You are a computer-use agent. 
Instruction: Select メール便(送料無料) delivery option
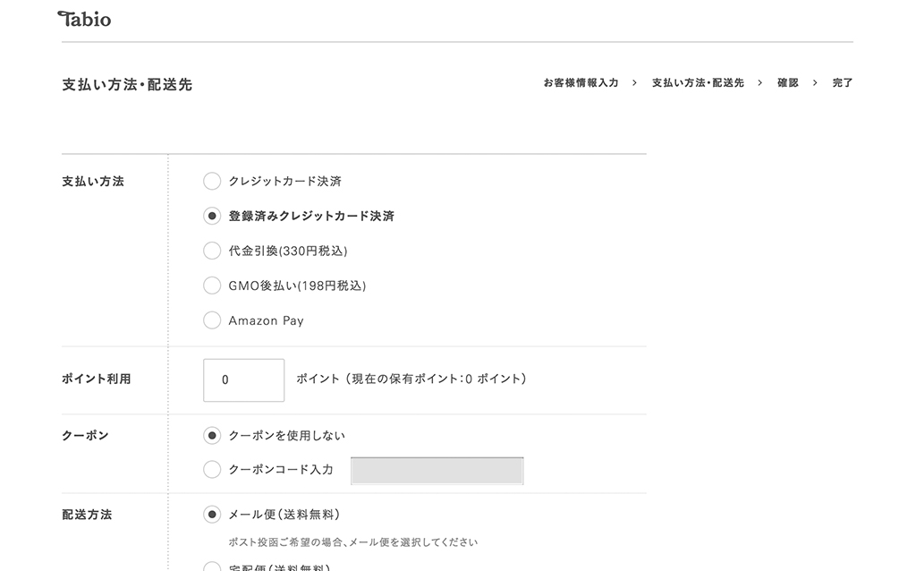click(212, 515)
